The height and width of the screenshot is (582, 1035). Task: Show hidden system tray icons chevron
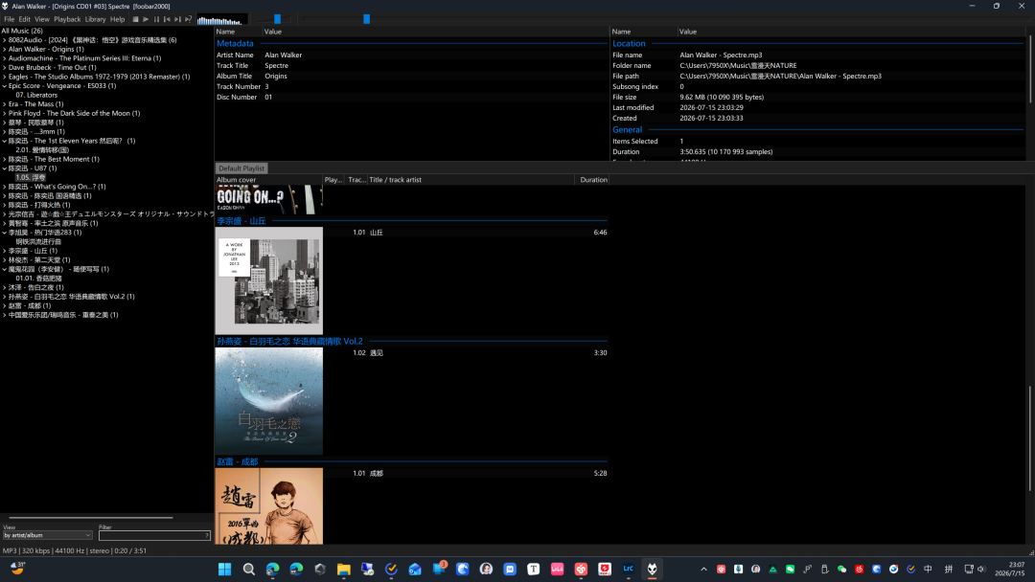[703, 570]
